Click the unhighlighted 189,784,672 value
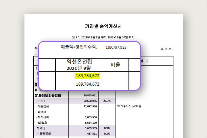 click(87, 84)
